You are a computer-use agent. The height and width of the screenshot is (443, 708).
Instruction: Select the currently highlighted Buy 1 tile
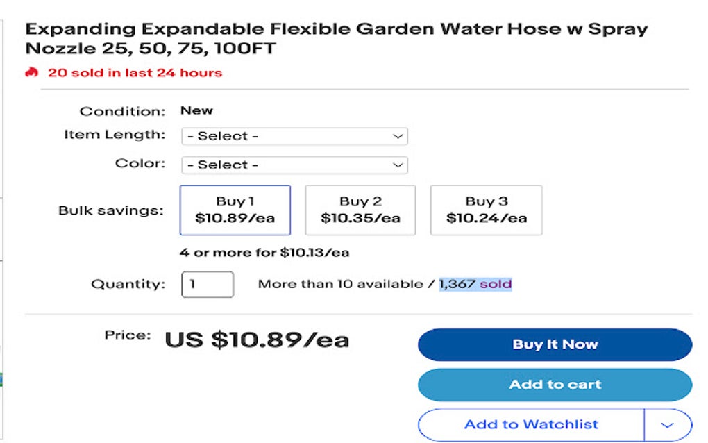tap(235, 210)
